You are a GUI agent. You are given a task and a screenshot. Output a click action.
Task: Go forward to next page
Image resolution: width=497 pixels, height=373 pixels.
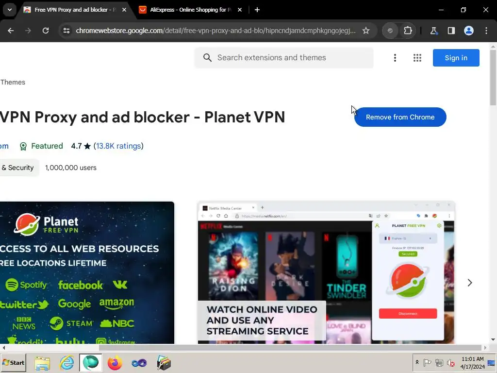click(28, 31)
